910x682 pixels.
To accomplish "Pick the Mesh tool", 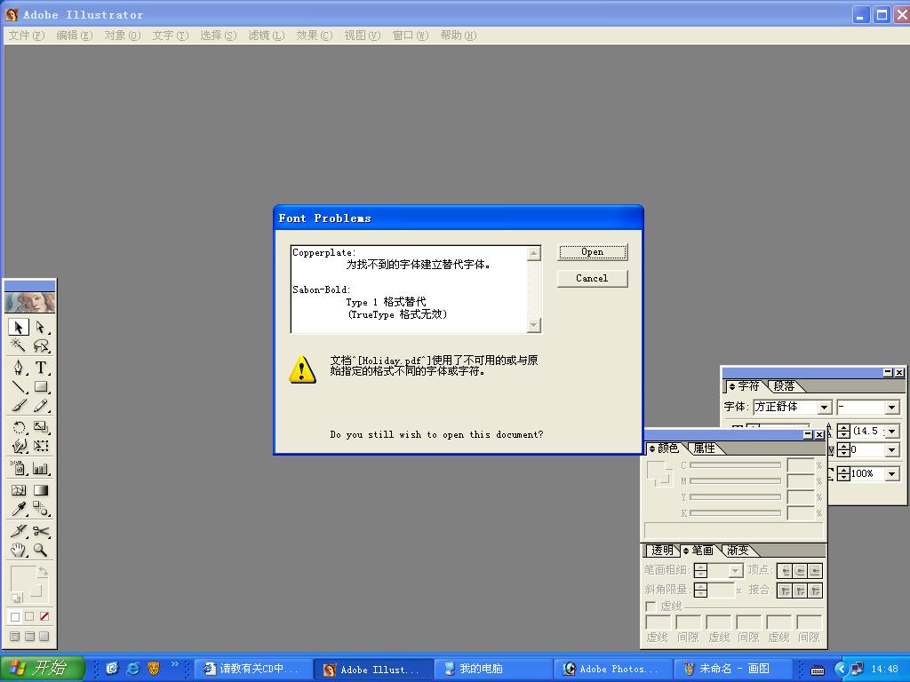I will click(x=19, y=490).
